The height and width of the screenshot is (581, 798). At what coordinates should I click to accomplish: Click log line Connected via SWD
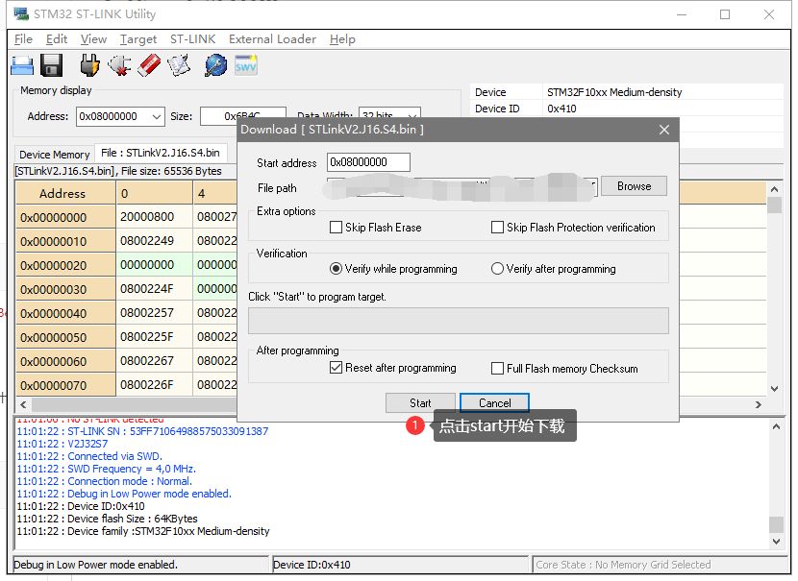(89, 456)
